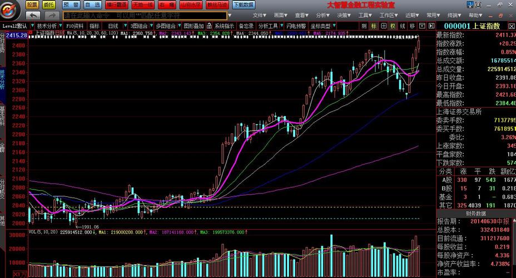Toggle the 标 marker option
Image resolution: width=516 pixels, height=278 pixels.
click(374, 26)
